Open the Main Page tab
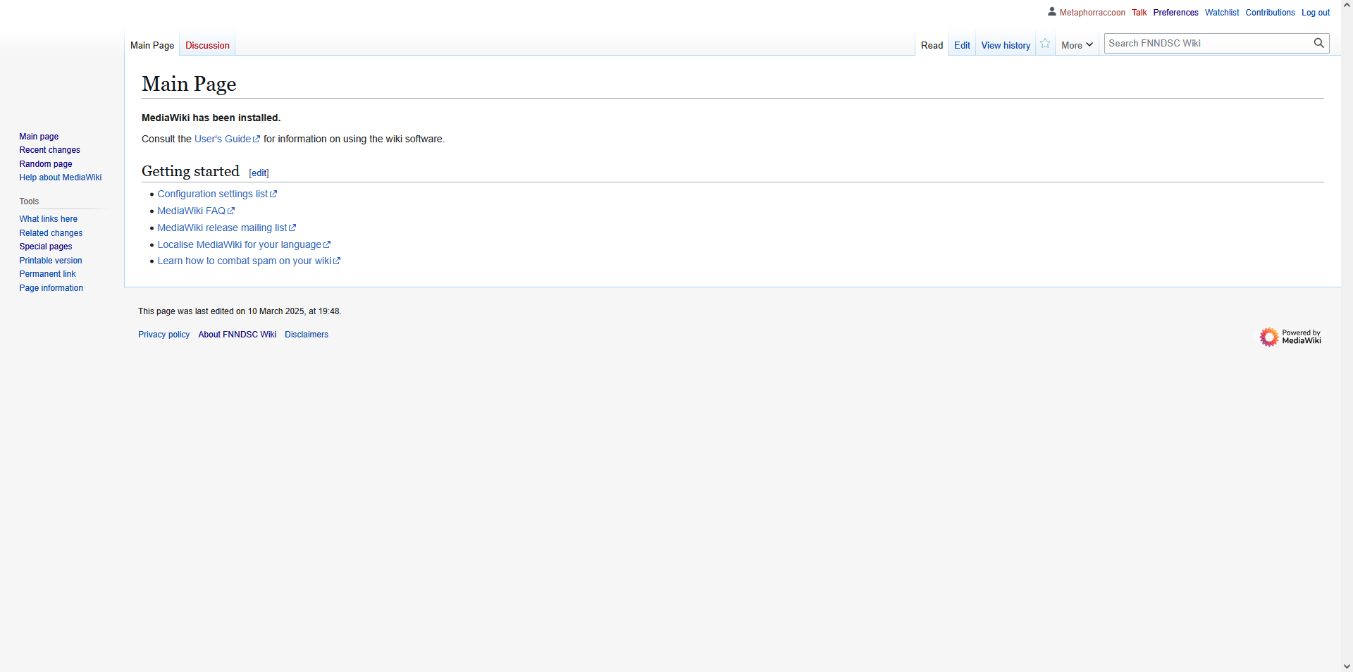 [152, 45]
